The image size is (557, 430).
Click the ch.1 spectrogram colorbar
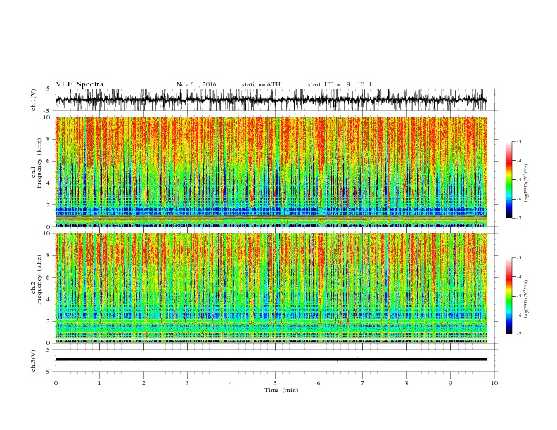click(508, 180)
